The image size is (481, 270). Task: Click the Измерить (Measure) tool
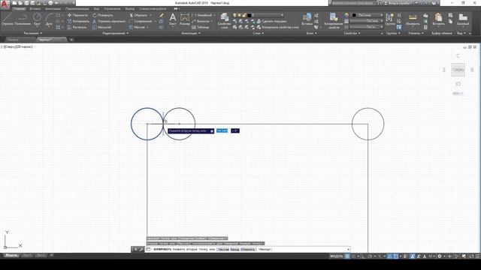click(413, 19)
